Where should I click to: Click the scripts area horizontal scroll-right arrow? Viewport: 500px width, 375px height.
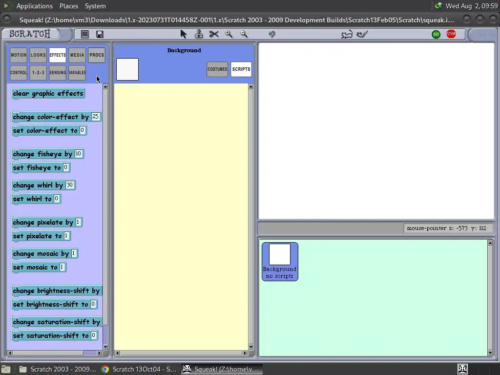tap(245, 353)
